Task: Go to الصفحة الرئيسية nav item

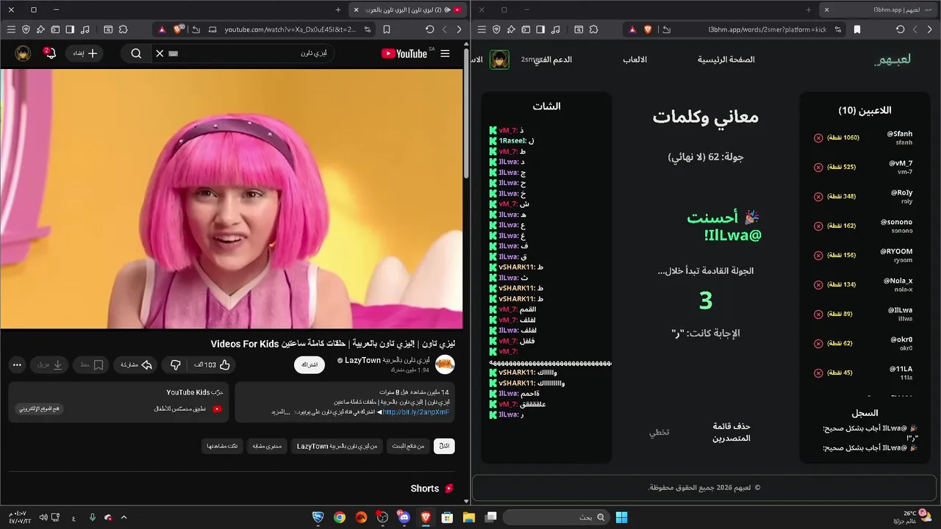Action: (726, 60)
